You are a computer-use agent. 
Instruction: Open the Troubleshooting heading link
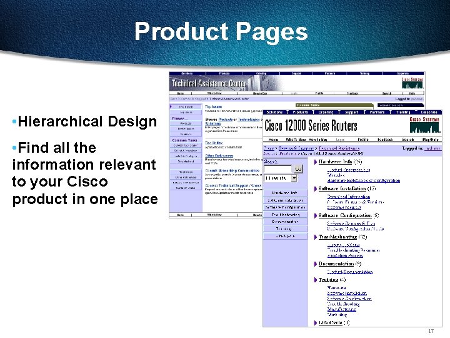[337, 237]
